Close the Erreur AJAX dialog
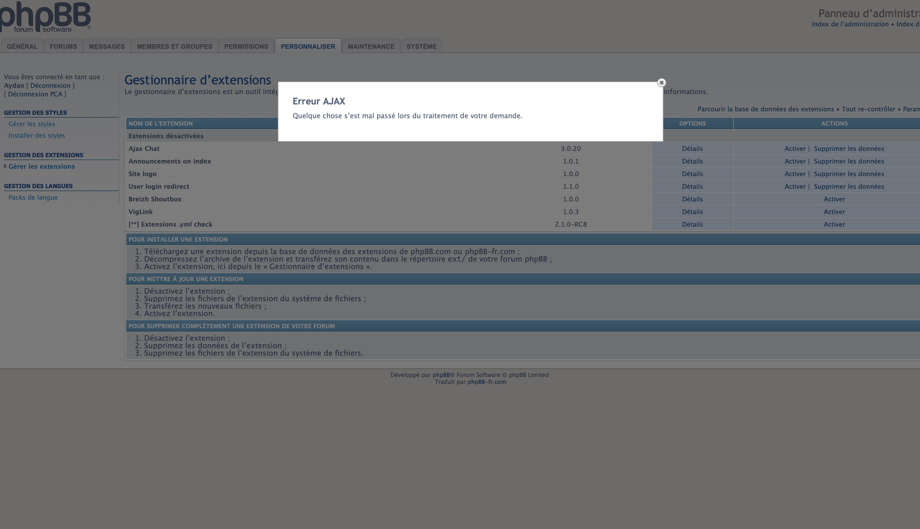The height and width of the screenshot is (529, 920). [x=661, y=82]
